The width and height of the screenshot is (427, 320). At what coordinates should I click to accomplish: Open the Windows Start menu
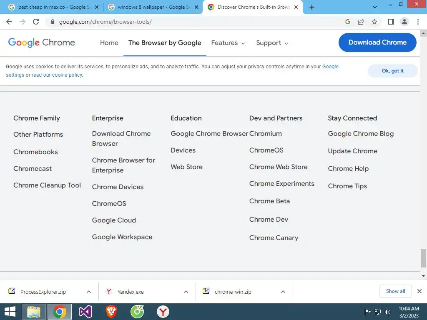pos(10,312)
